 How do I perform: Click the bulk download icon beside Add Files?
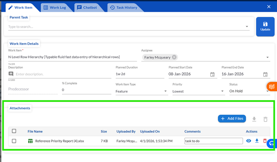click(x=254, y=119)
